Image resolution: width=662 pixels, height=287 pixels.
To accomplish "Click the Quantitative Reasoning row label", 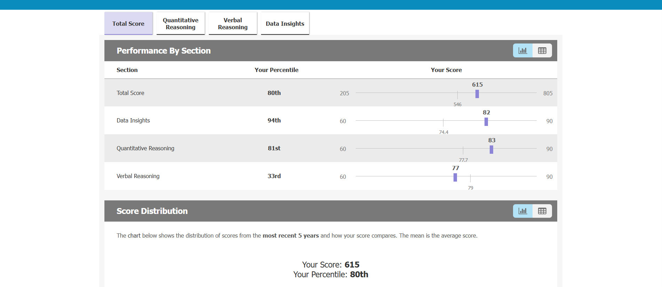I will 145,148.
